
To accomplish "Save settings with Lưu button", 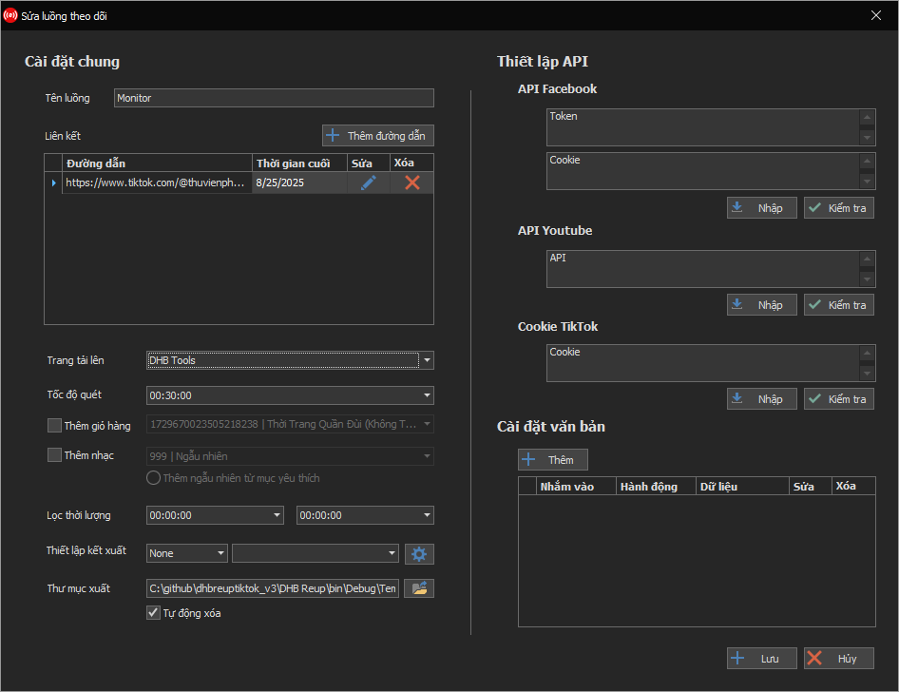I will point(762,658).
